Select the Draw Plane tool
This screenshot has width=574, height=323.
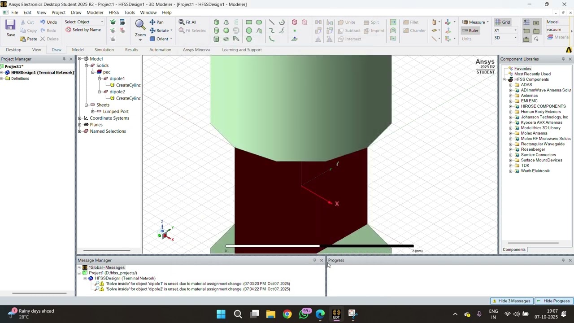click(295, 39)
